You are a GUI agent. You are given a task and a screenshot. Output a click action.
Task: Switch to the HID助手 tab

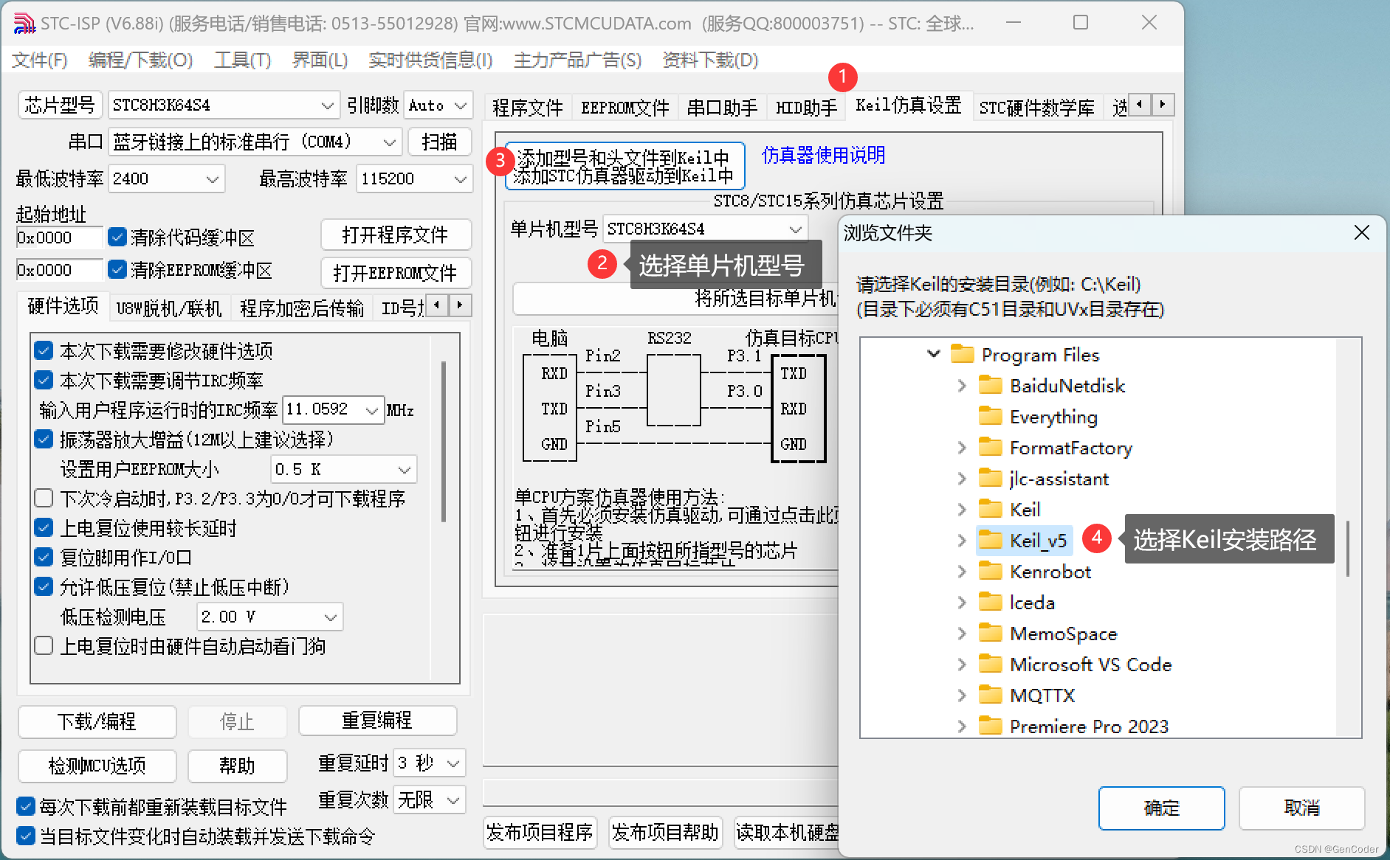tap(806, 108)
